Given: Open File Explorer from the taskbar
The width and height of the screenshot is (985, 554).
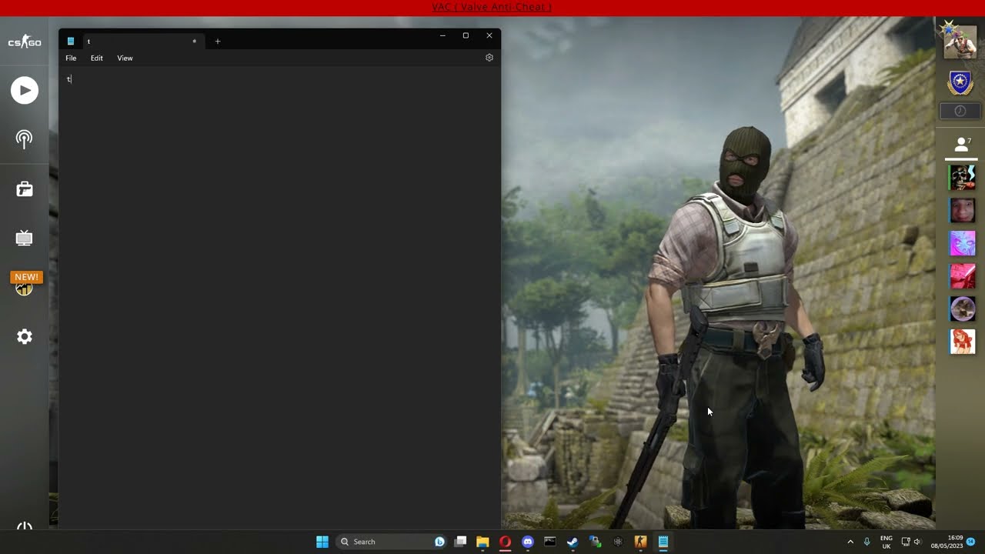Looking at the screenshot, I should click(482, 542).
